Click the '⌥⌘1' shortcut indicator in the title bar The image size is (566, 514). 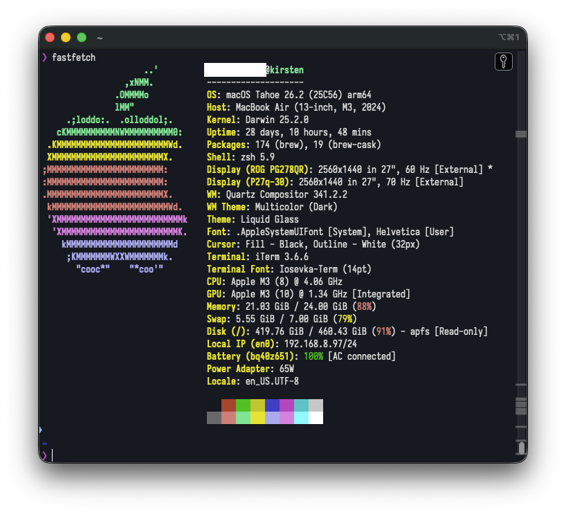coord(509,37)
